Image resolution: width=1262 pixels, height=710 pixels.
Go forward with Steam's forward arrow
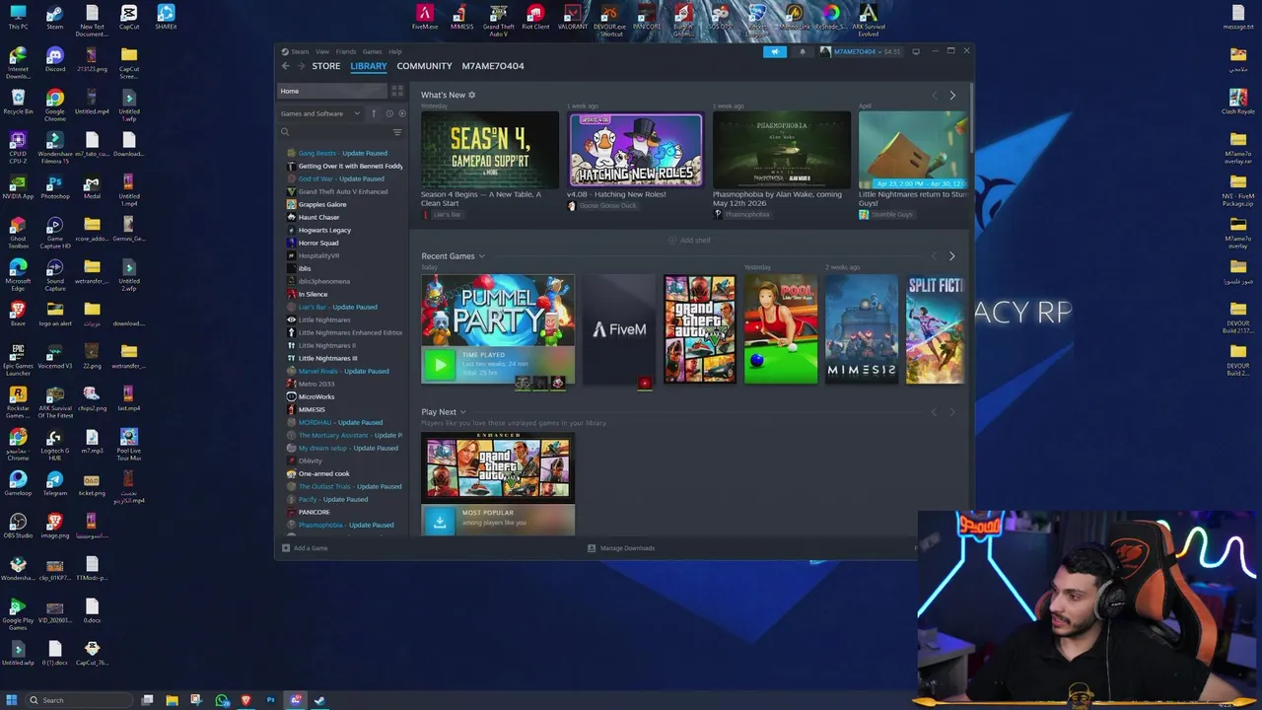[x=302, y=66]
